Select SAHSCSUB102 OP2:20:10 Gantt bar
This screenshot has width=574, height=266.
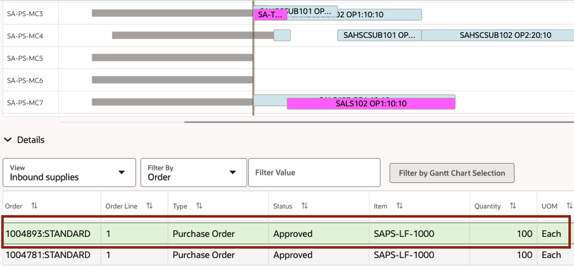click(498, 35)
